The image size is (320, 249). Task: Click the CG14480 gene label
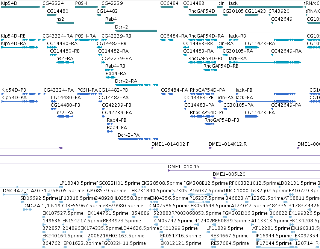(x=58, y=11)
